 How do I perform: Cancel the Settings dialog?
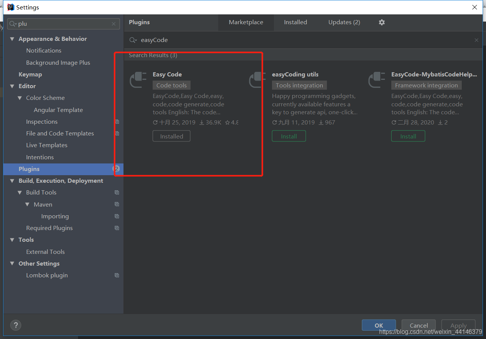point(419,325)
